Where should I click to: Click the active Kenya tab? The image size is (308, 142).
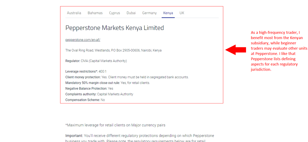[168, 13]
